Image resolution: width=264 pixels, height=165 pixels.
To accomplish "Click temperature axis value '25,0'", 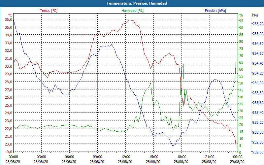I will [9, 105].
